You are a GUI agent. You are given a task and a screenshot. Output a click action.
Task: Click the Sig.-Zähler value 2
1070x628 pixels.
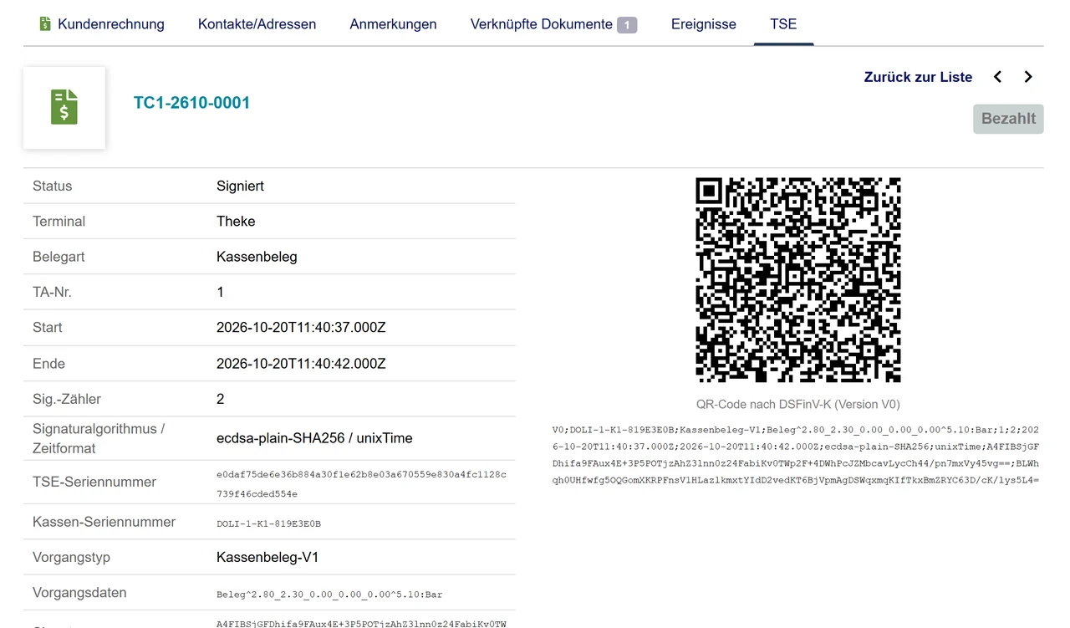pos(221,399)
